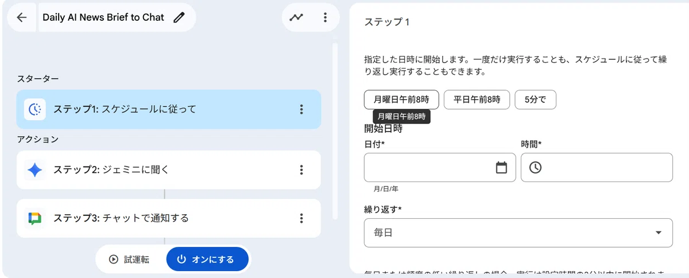Select the 5分で preset chip
The image size is (689, 278).
(x=535, y=99)
